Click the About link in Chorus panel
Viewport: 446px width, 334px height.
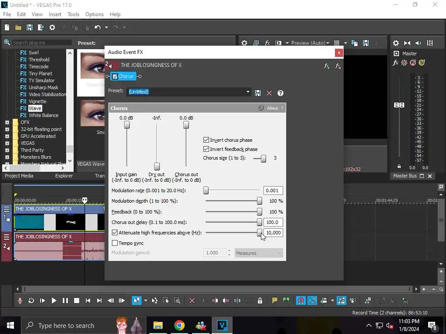click(x=272, y=108)
